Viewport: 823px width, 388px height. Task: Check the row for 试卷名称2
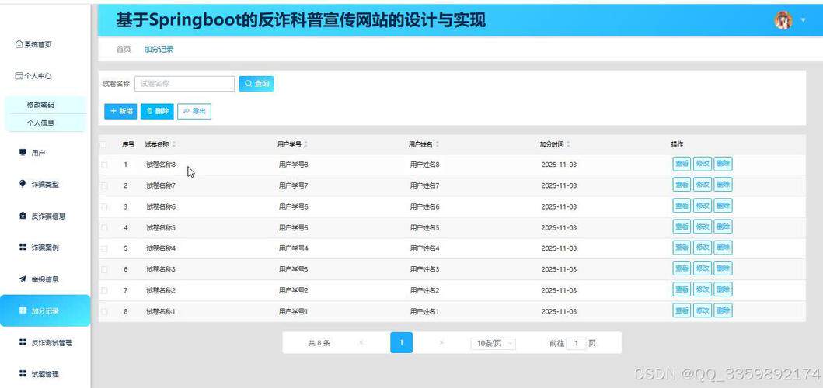click(104, 290)
